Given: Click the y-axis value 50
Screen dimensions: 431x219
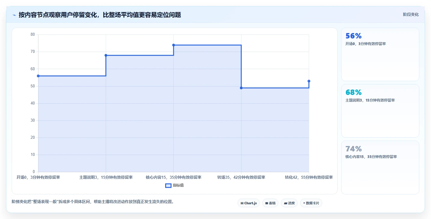Looking at the screenshot, I should pyautogui.click(x=33, y=86).
